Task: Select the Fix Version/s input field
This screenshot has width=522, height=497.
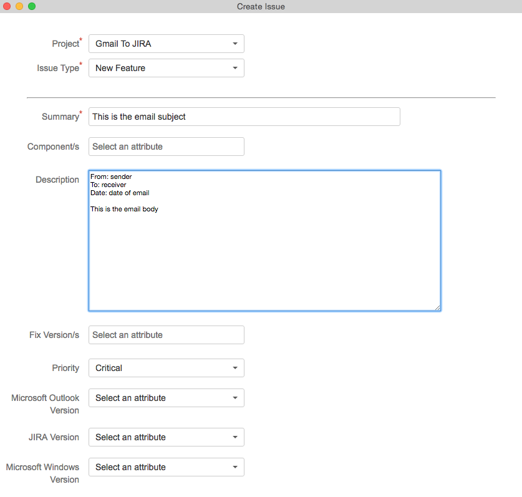Action: 166,335
